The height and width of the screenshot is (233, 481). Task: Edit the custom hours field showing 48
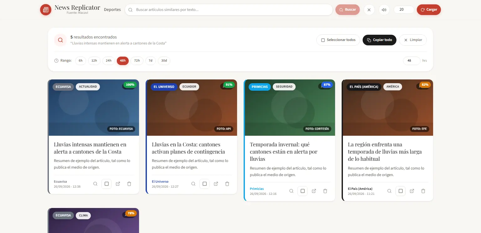pyautogui.click(x=411, y=61)
